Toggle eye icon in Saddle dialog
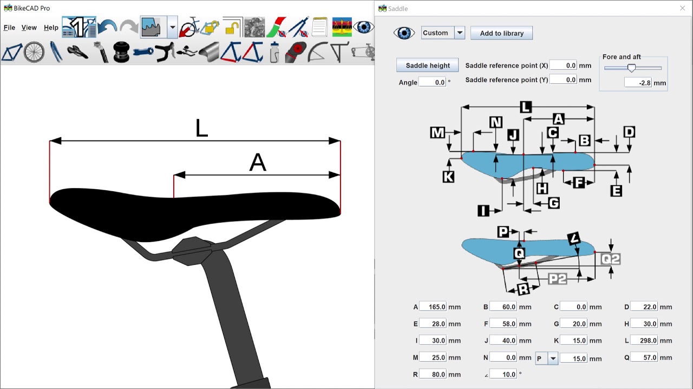693x389 pixels. [x=404, y=33]
